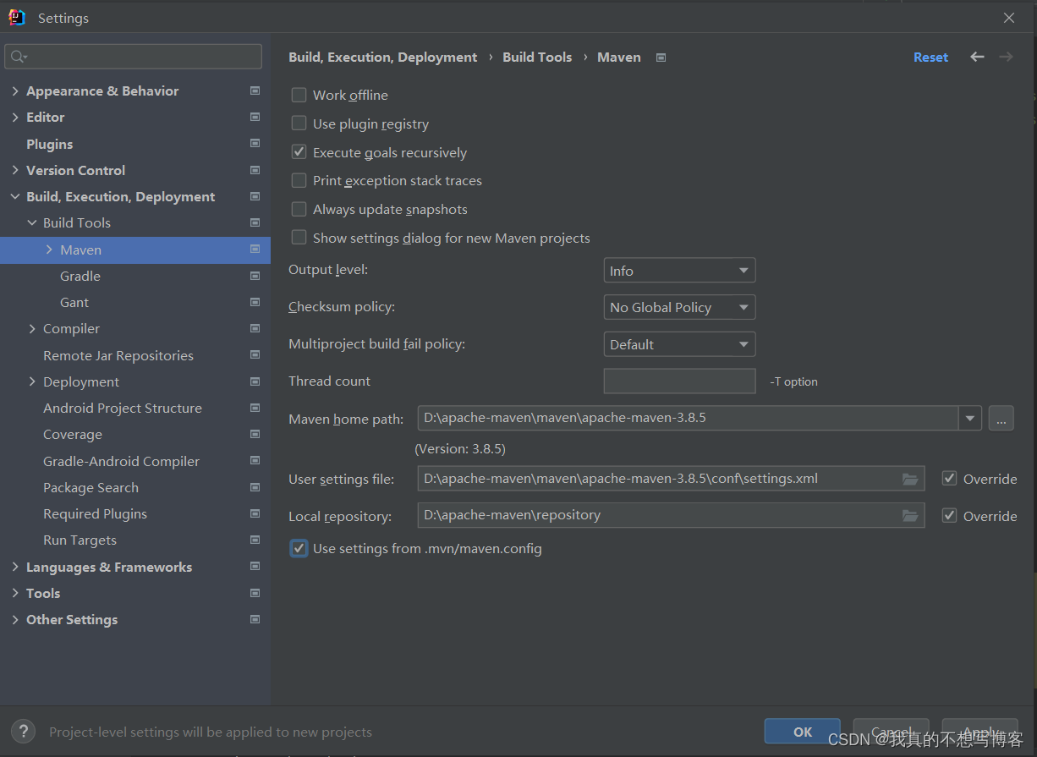Image resolution: width=1037 pixels, height=757 pixels.
Task: Click the project-level icon beside Android Project Structure
Action: click(x=255, y=408)
